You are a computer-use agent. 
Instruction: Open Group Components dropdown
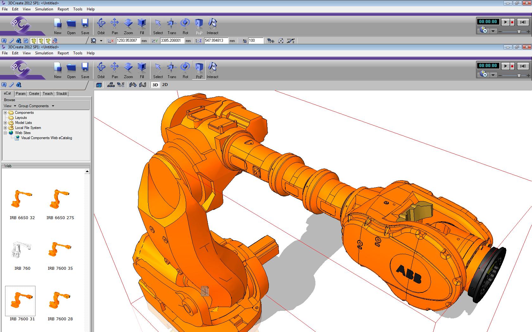pos(36,106)
